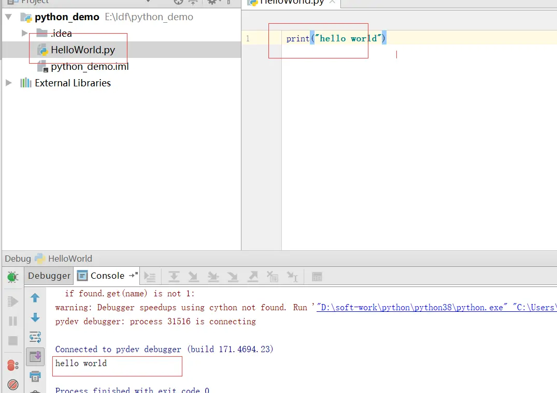This screenshot has height=393, width=557.
Task: Click the blue Down Stack Trace arrow
Action: point(35,317)
